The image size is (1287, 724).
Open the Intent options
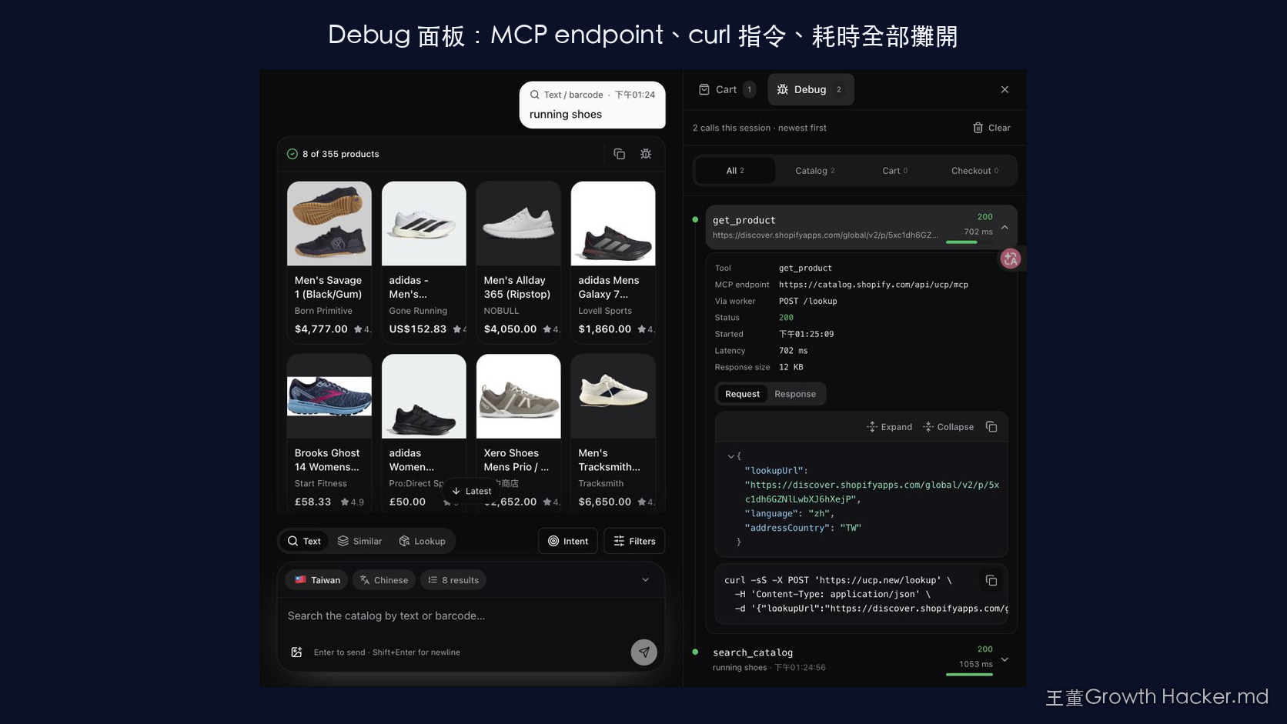click(x=568, y=541)
